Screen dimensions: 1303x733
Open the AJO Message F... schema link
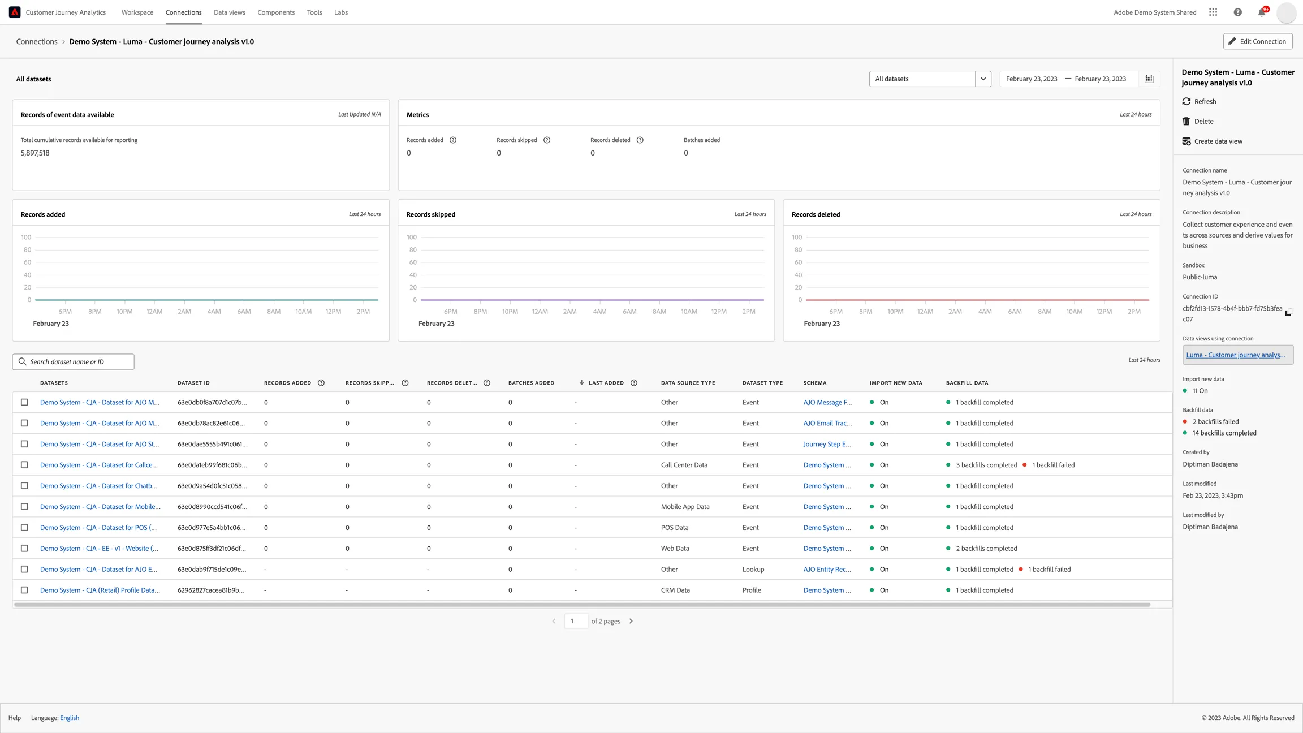(827, 403)
